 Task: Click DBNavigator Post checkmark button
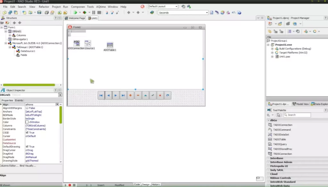point(153,95)
